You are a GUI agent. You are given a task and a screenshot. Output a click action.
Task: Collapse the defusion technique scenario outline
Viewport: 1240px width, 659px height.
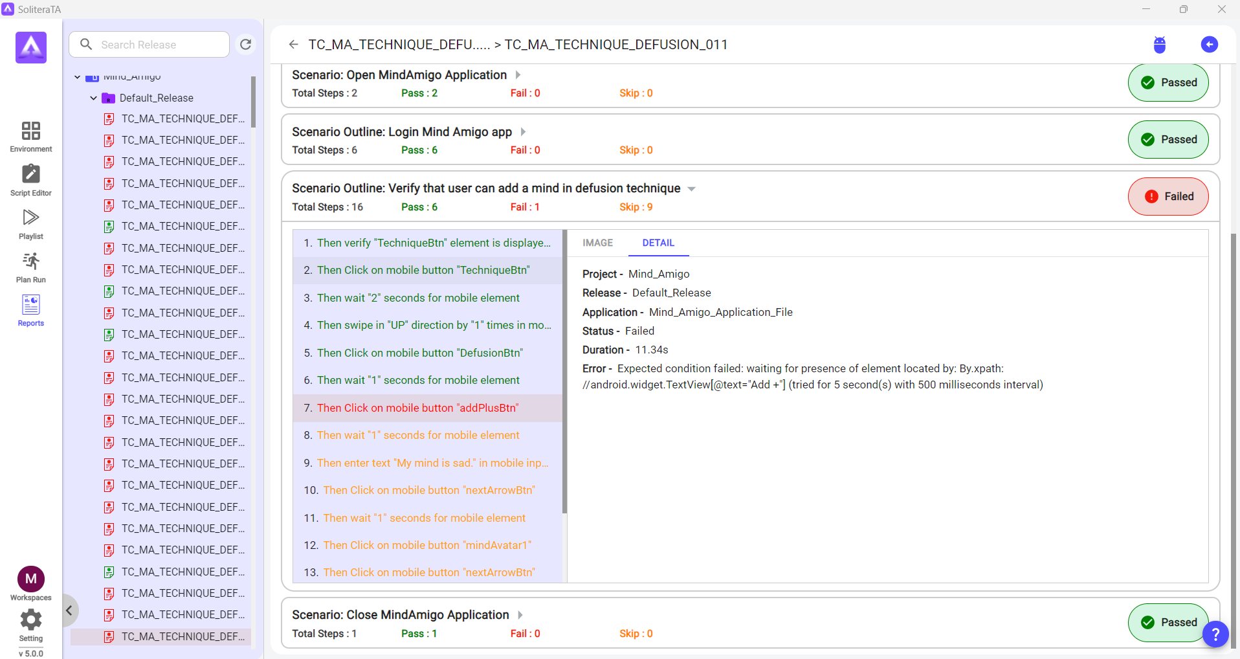(691, 189)
